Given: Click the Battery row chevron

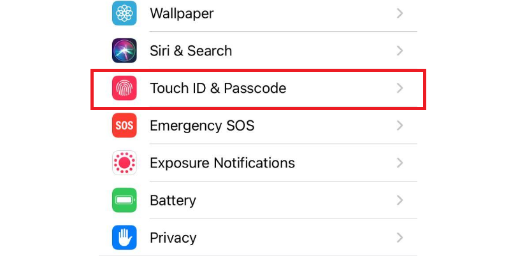Looking at the screenshot, I should point(400,200).
